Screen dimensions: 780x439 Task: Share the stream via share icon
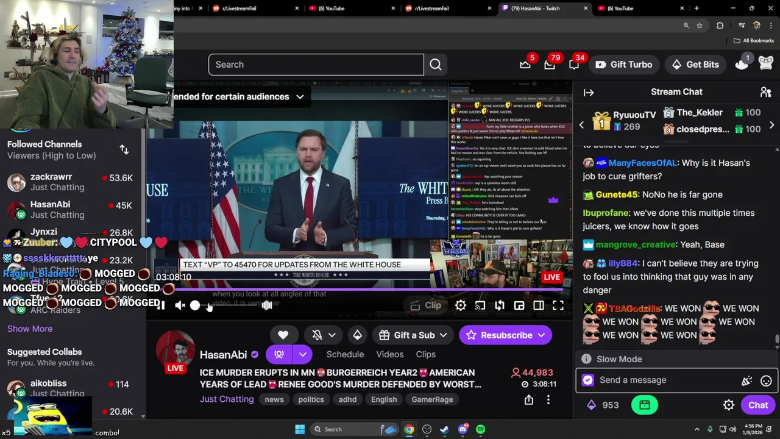[x=529, y=400]
